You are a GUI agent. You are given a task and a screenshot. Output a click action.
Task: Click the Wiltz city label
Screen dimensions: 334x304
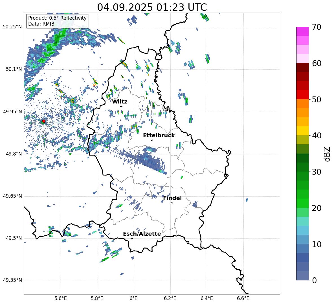click(x=120, y=102)
